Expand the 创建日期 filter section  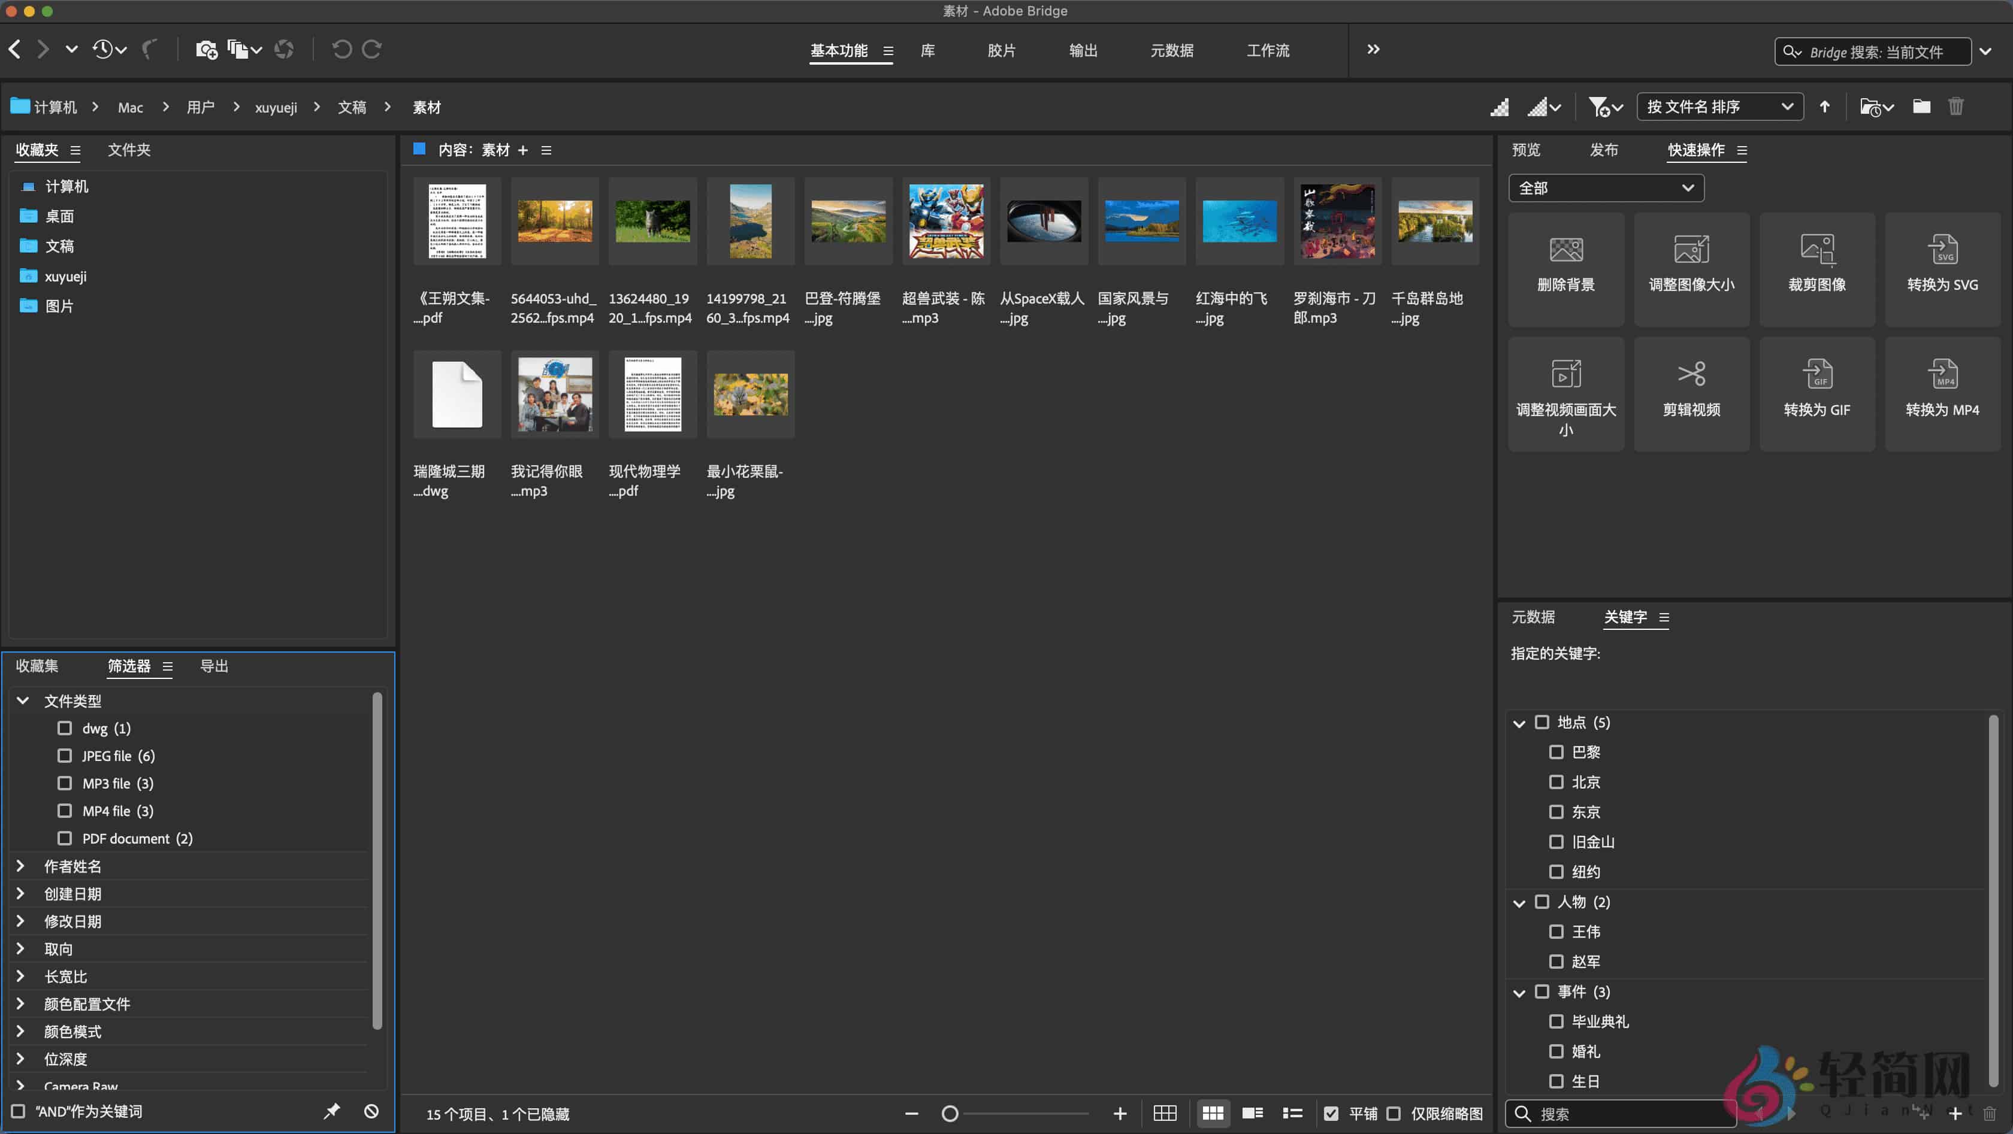[20, 893]
